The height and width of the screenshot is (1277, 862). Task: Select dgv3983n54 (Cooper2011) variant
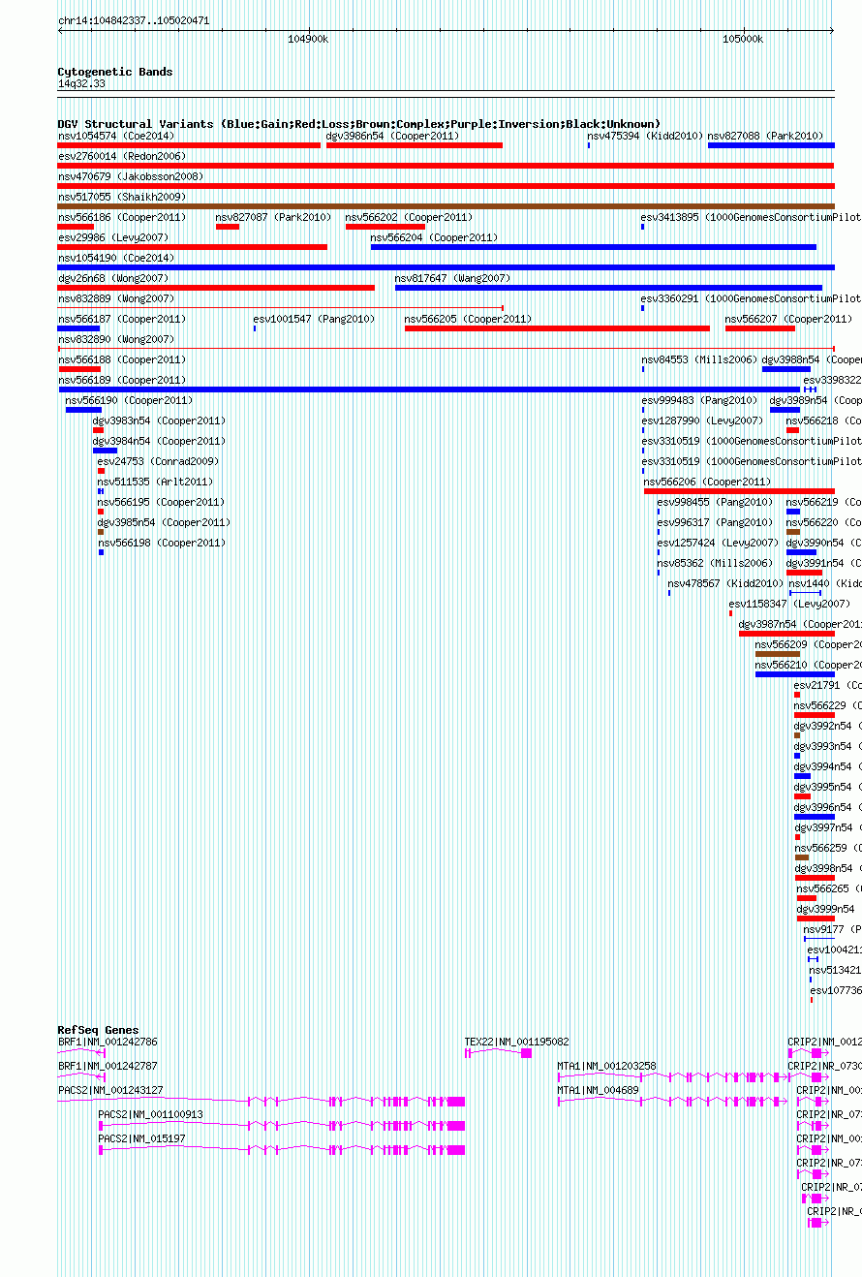159,420
